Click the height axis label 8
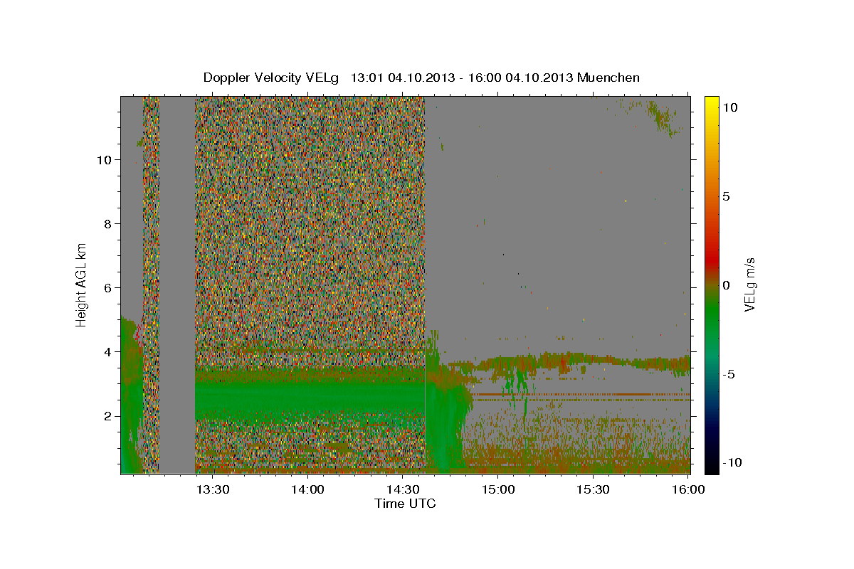This screenshot has height=569, width=854. pyautogui.click(x=107, y=223)
